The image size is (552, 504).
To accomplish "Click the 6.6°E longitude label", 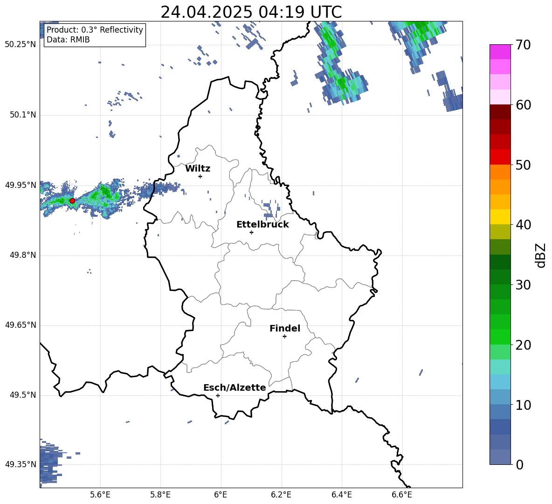I will click(402, 495).
